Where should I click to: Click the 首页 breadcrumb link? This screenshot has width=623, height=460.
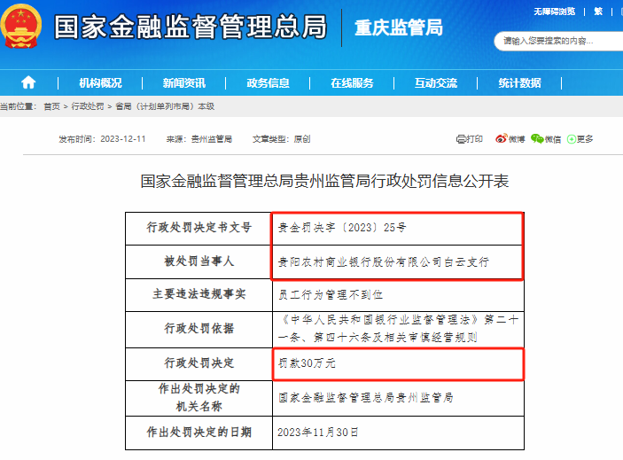51,106
